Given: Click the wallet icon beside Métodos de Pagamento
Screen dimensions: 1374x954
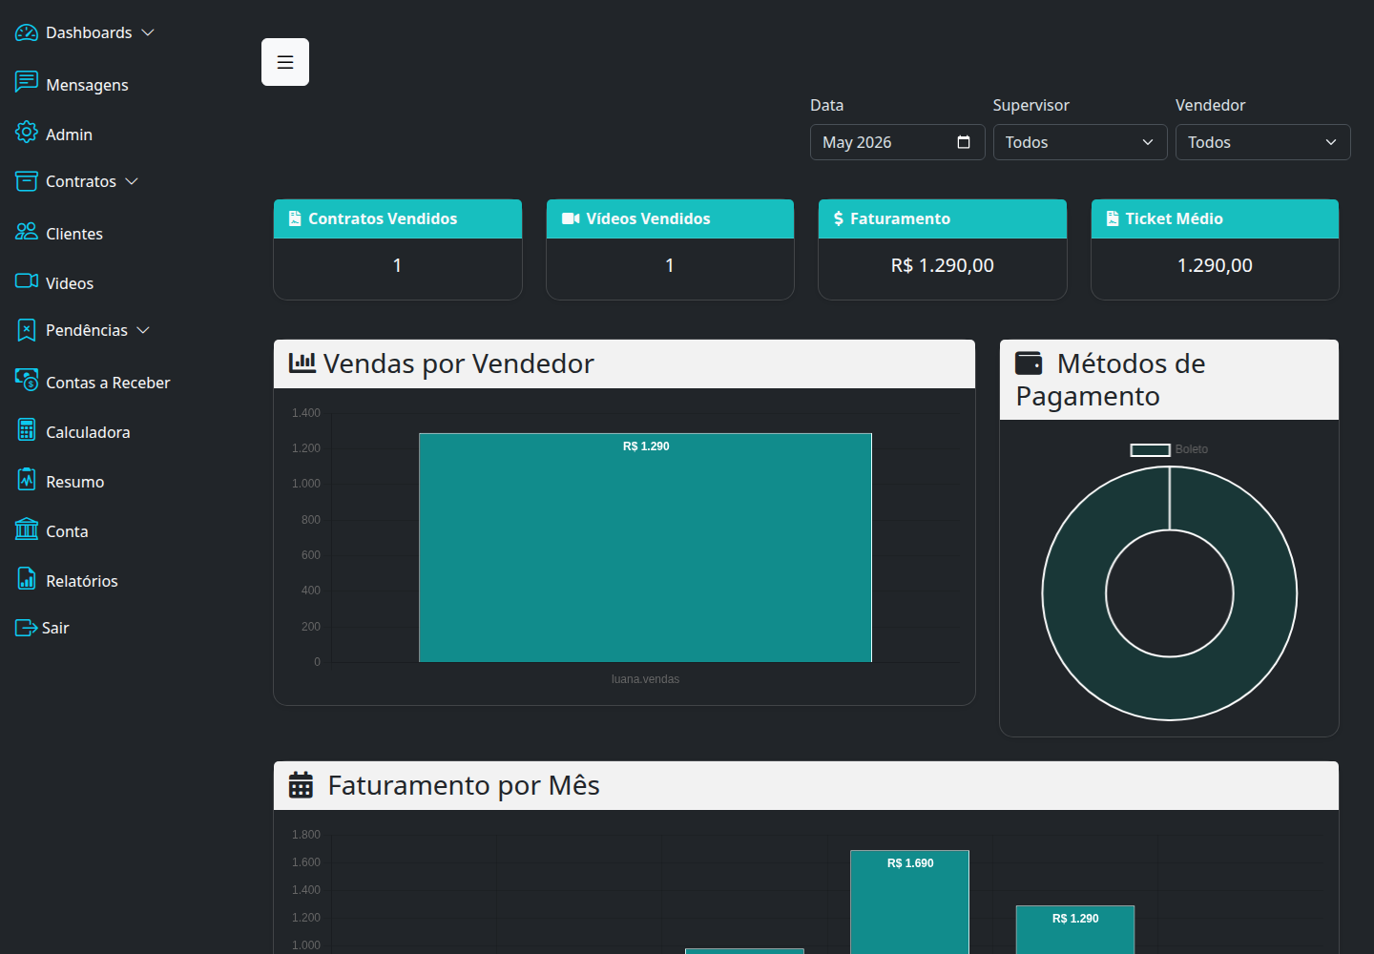Looking at the screenshot, I should (1029, 363).
